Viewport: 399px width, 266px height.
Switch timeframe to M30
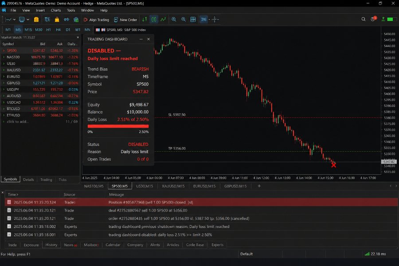[x=39, y=30]
